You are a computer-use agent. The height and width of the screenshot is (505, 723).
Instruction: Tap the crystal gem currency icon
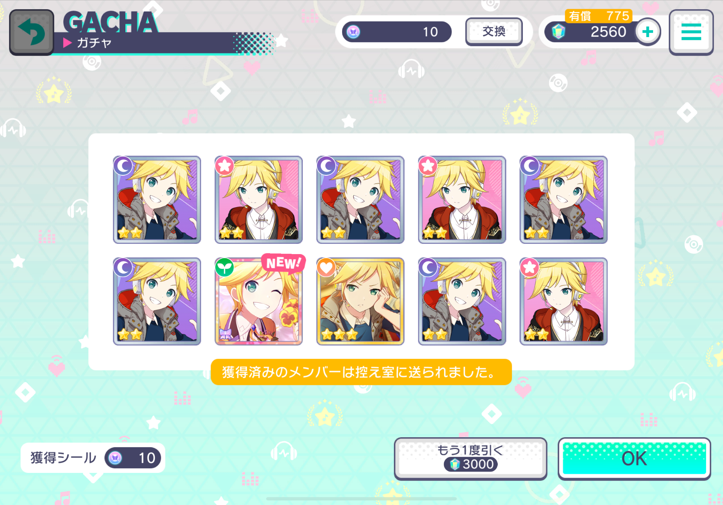click(558, 32)
